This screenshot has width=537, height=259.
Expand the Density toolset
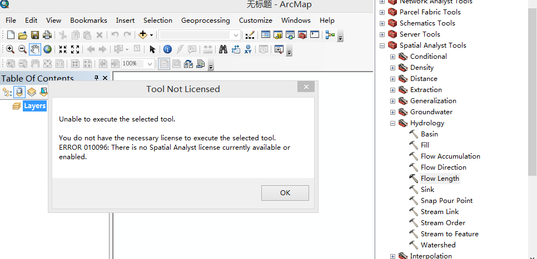click(393, 68)
